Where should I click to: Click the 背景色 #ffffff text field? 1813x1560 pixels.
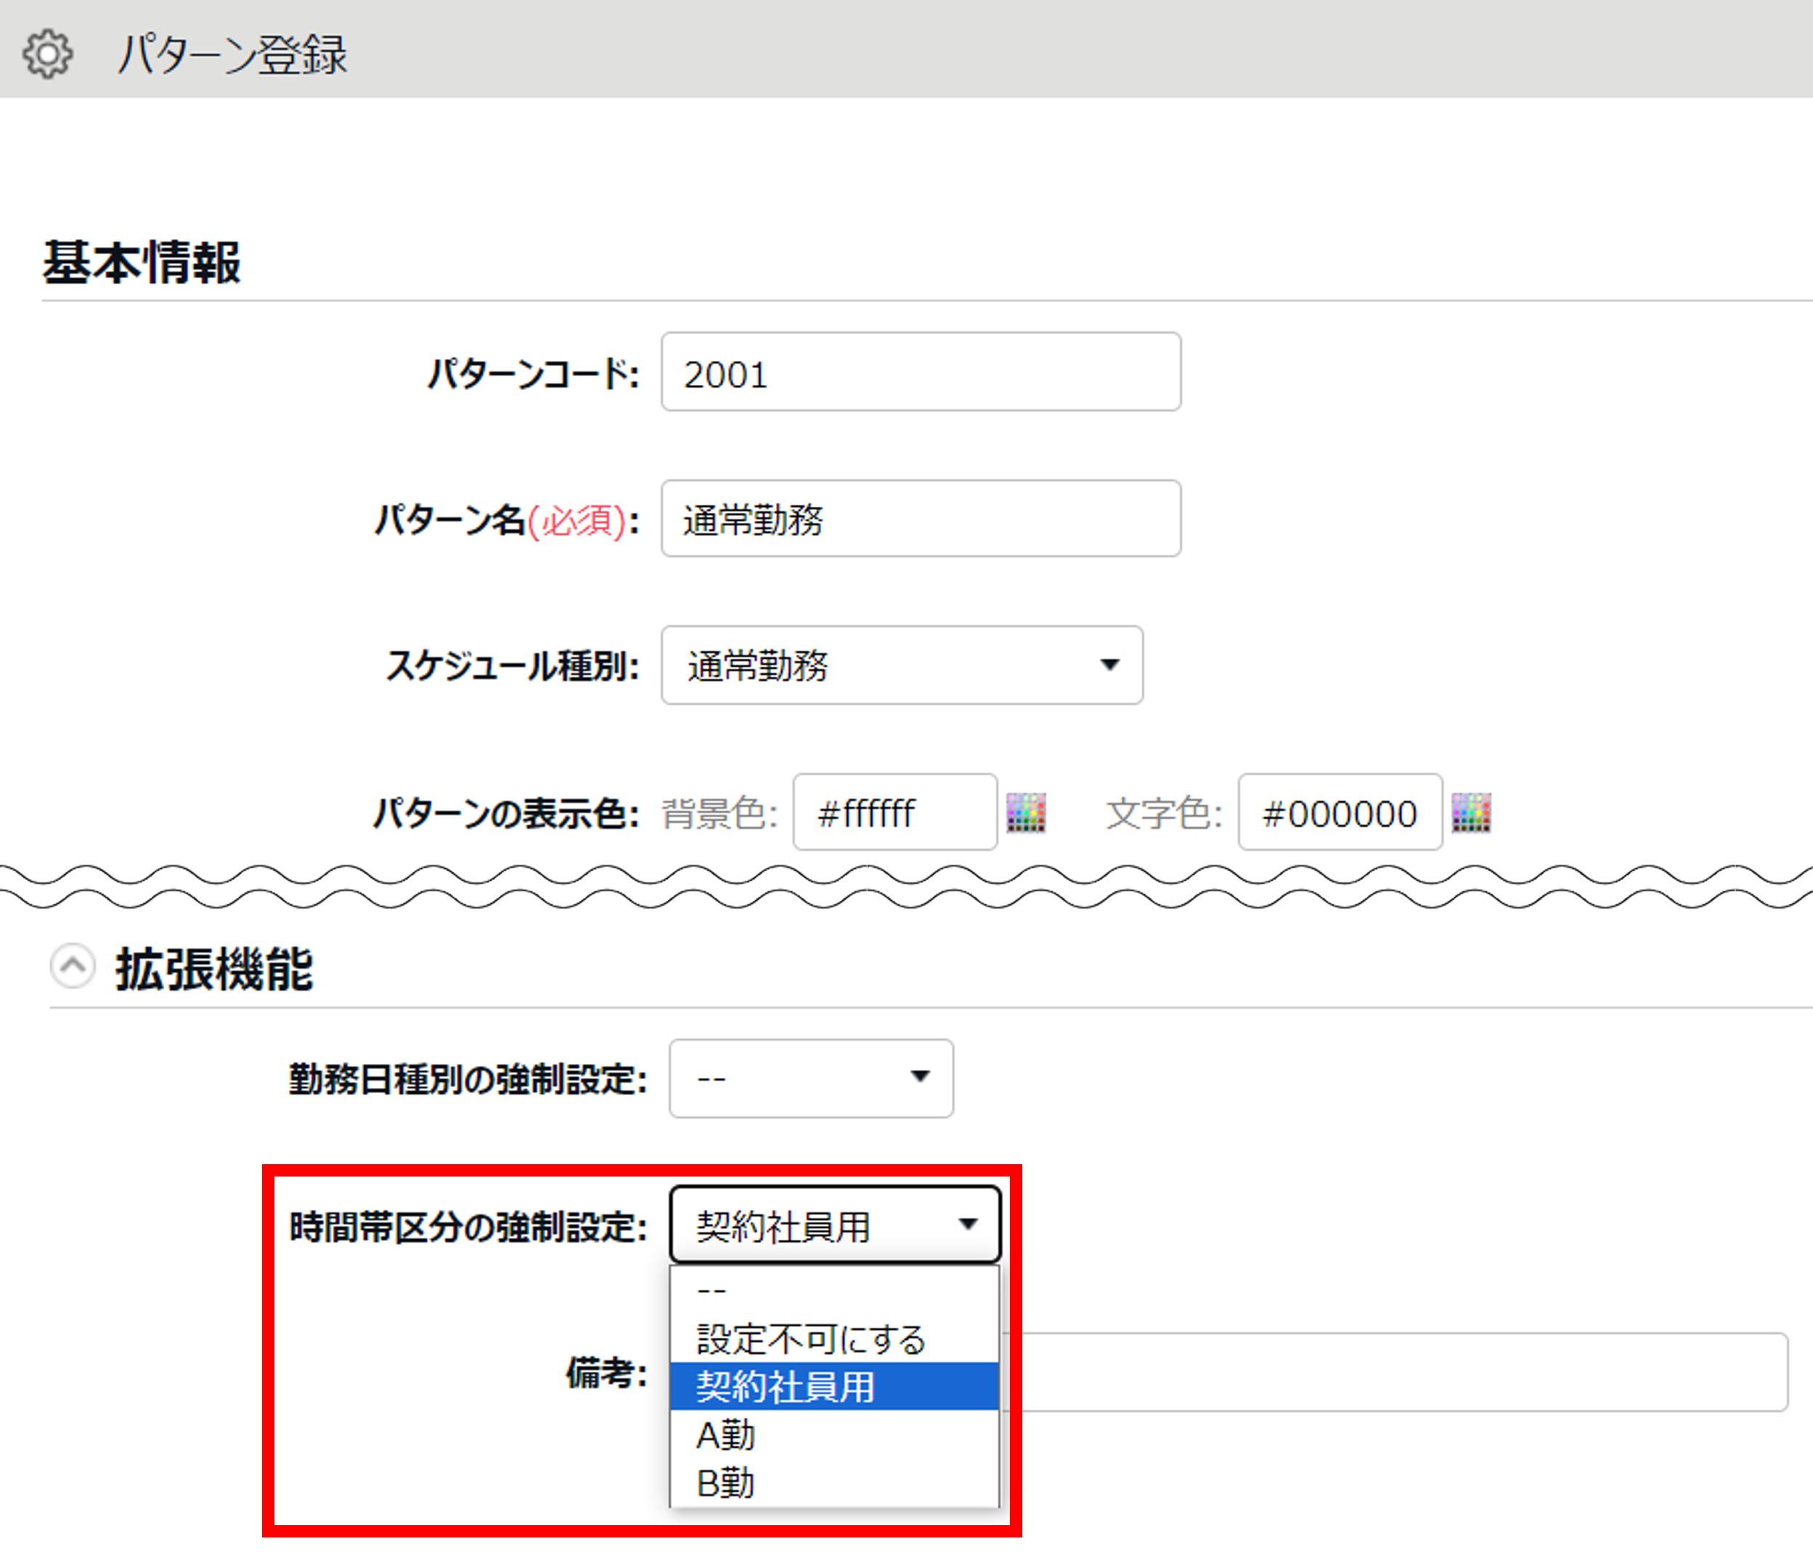pos(895,813)
